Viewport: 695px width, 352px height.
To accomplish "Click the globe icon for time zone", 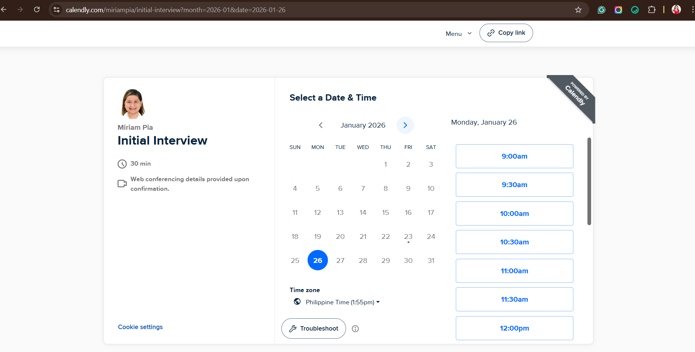I will pos(297,302).
